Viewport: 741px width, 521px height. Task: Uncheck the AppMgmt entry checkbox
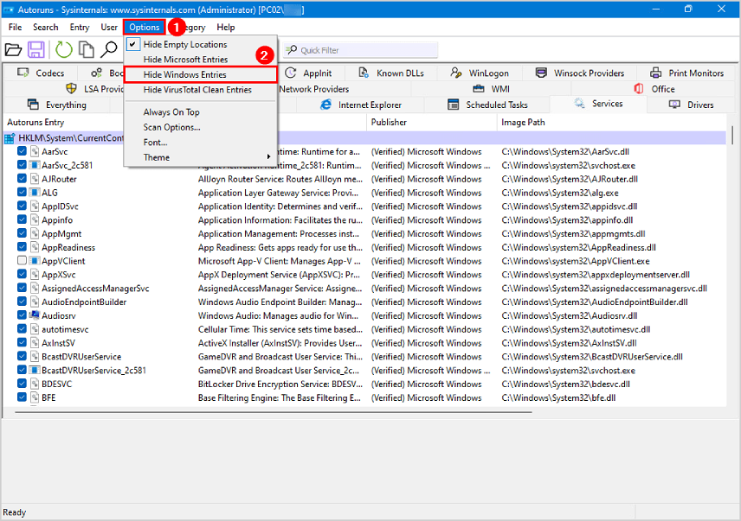pos(22,233)
